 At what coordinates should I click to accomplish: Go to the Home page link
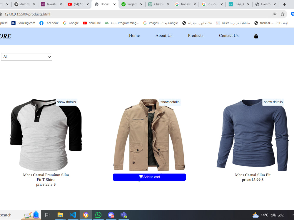tap(134, 35)
